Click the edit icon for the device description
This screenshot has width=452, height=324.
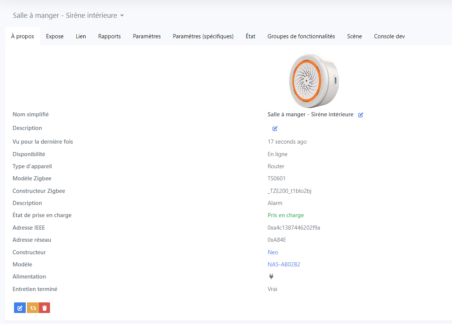(x=275, y=128)
